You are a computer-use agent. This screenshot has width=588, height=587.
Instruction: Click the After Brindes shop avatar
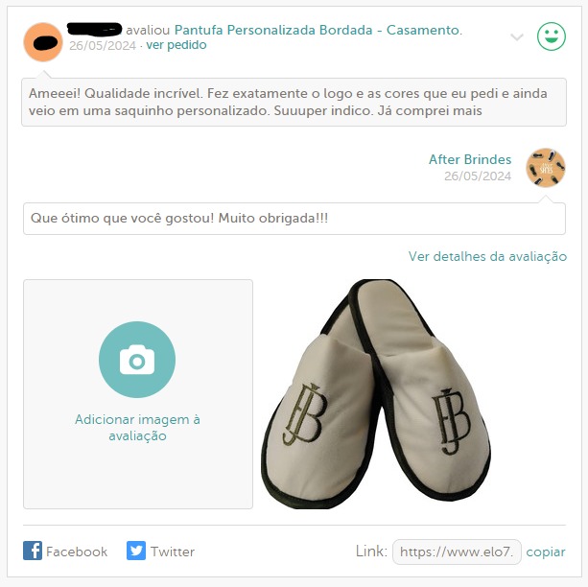[545, 167]
